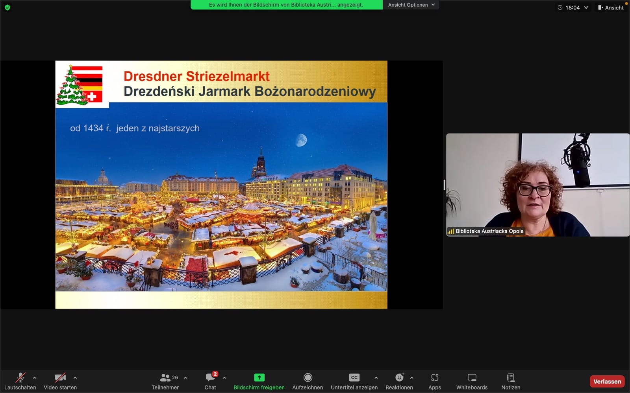Open the Ansicht Optionen dropdown
This screenshot has height=393, width=630.
point(411,5)
